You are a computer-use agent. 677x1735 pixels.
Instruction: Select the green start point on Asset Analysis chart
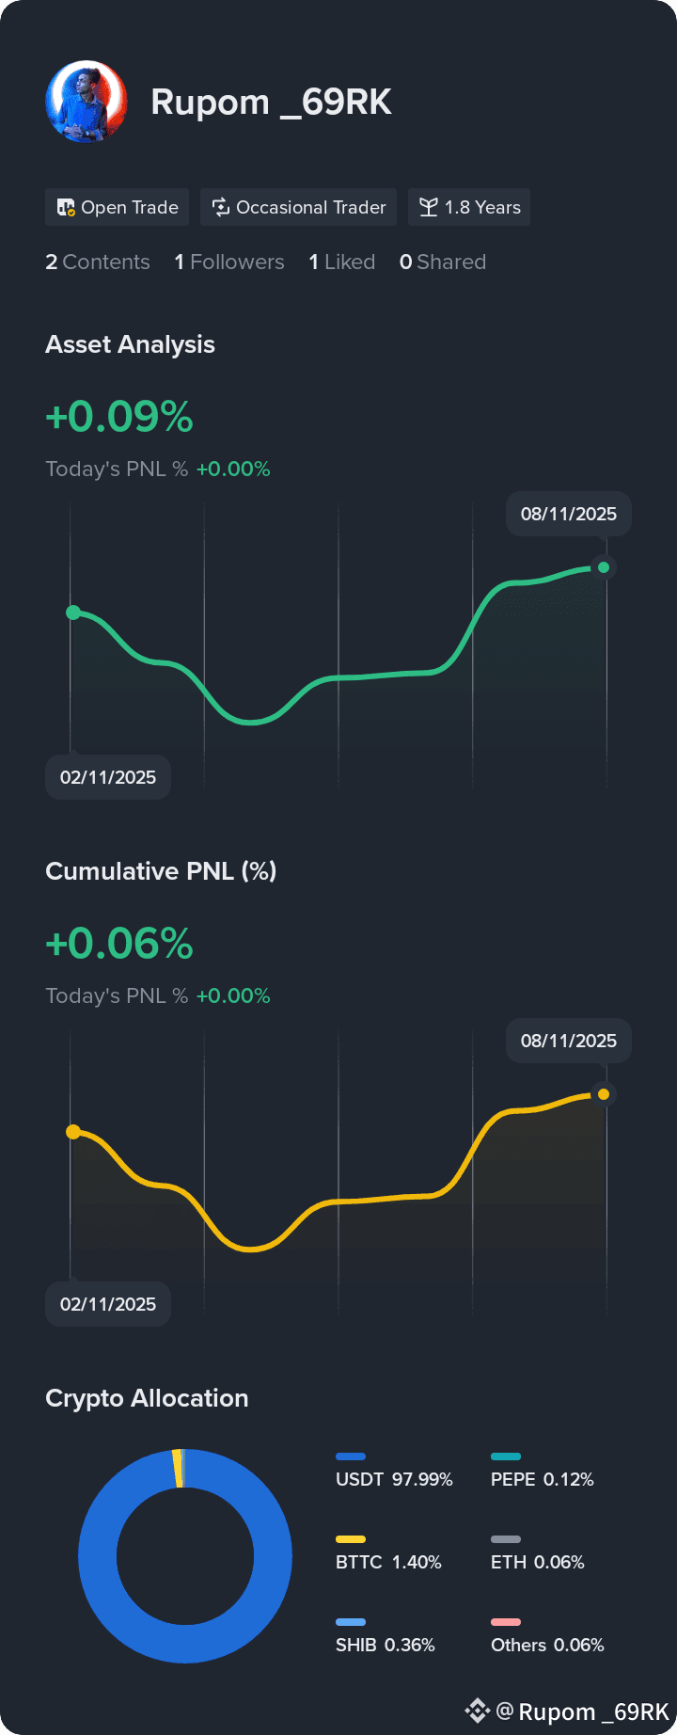click(x=73, y=613)
